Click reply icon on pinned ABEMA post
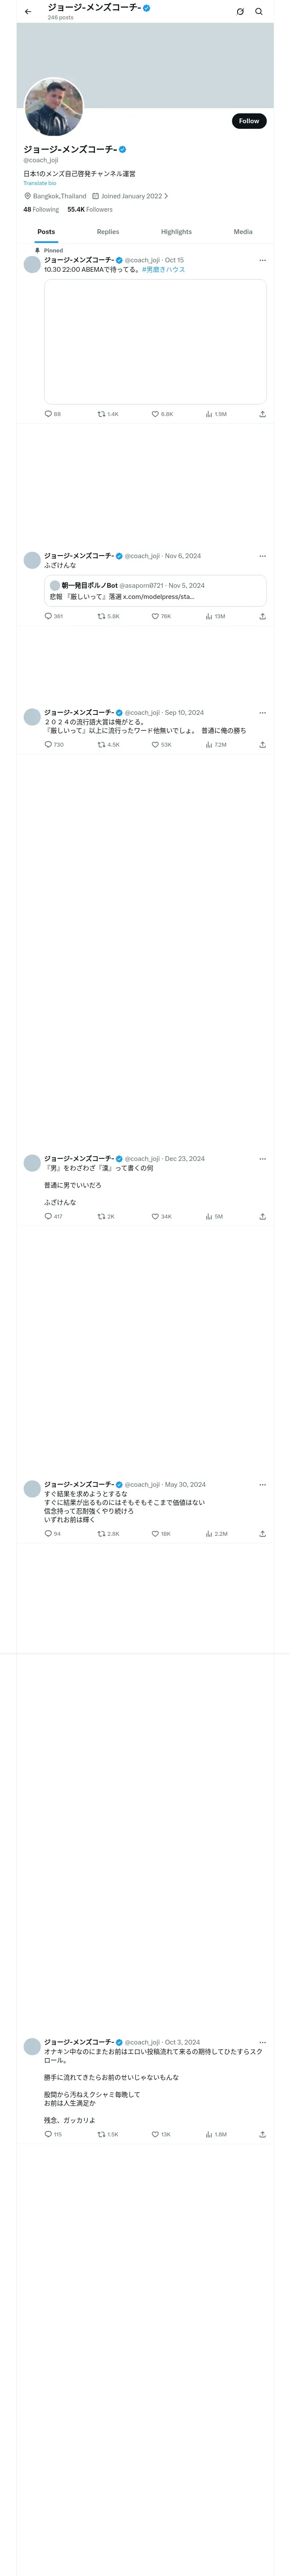The image size is (290, 2576). coord(48,414)
